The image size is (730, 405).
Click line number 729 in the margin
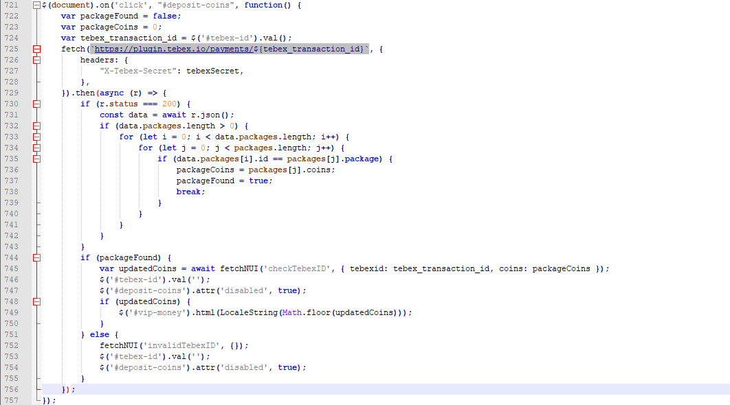coord(12,93)
